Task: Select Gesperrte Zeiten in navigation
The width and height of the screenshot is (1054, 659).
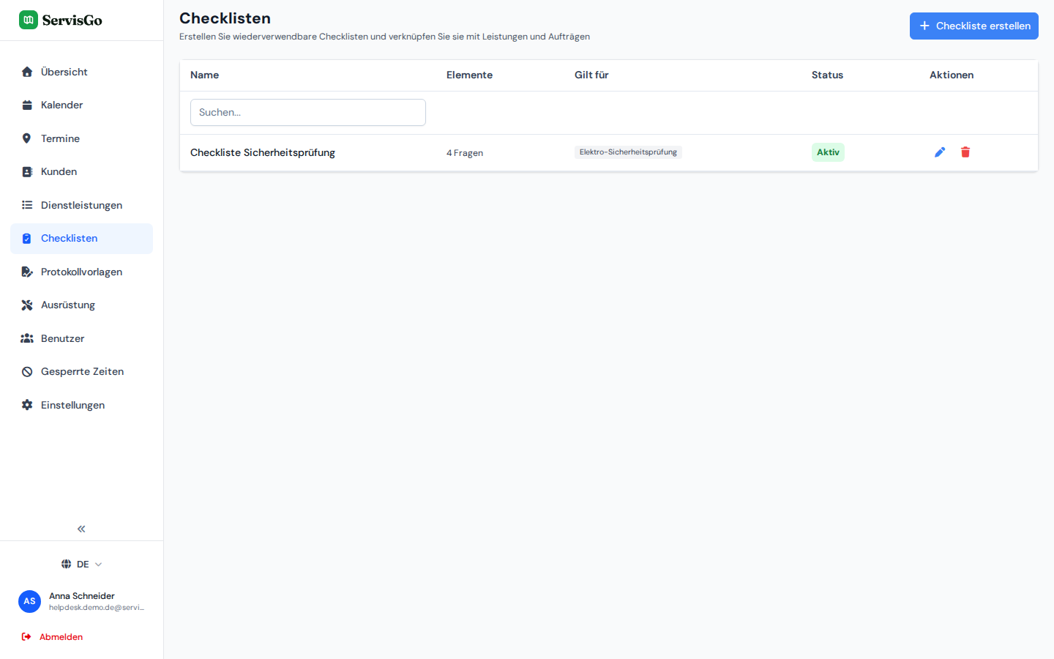Action: 81,372
